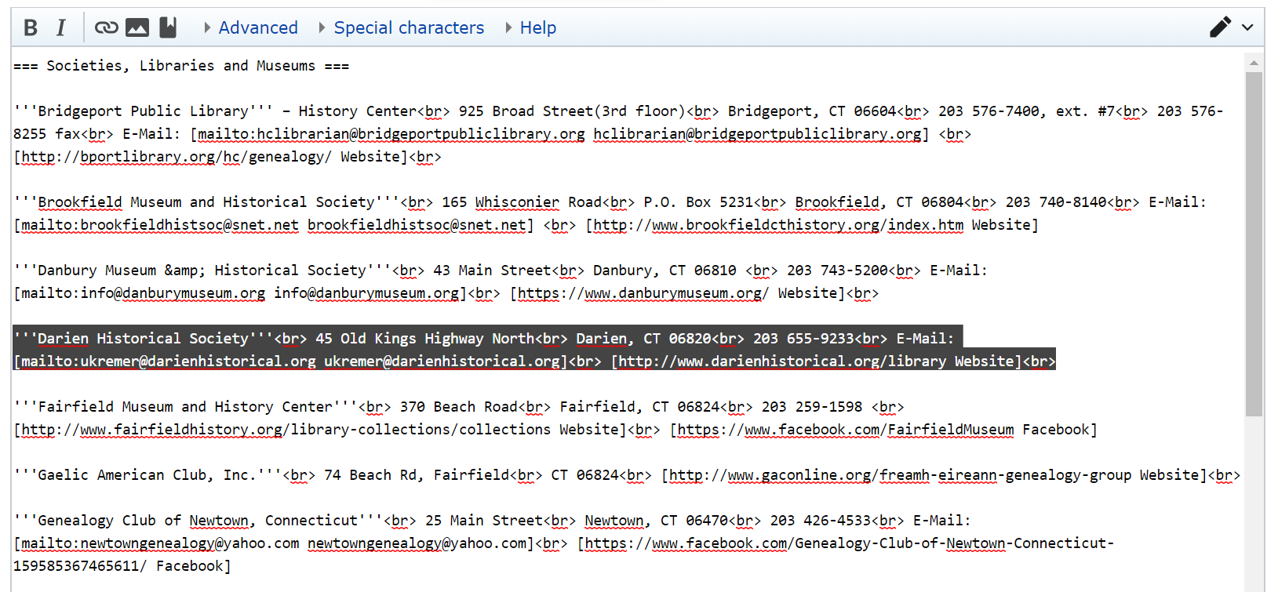
Task: Click the Whisconier Road text
Action: [x=538, y=202]
